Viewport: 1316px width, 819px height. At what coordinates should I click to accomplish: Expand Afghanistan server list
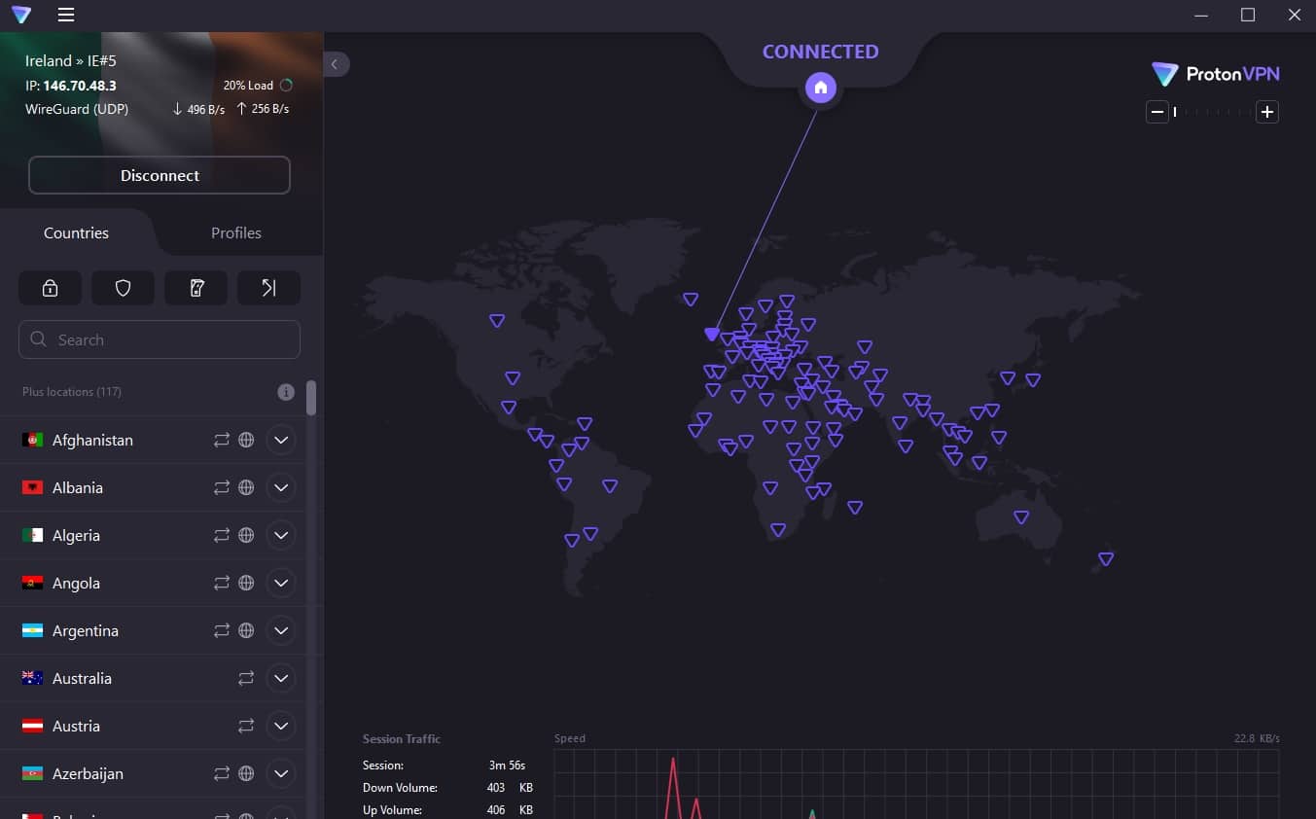[281, 440]
